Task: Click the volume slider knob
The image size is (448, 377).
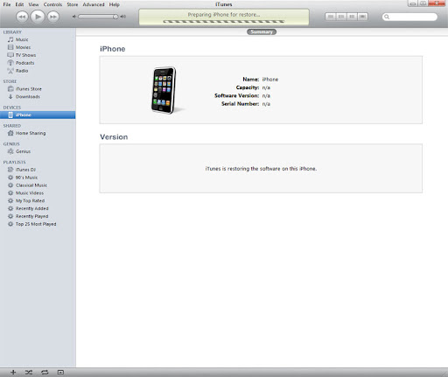Action: (115, 17)
